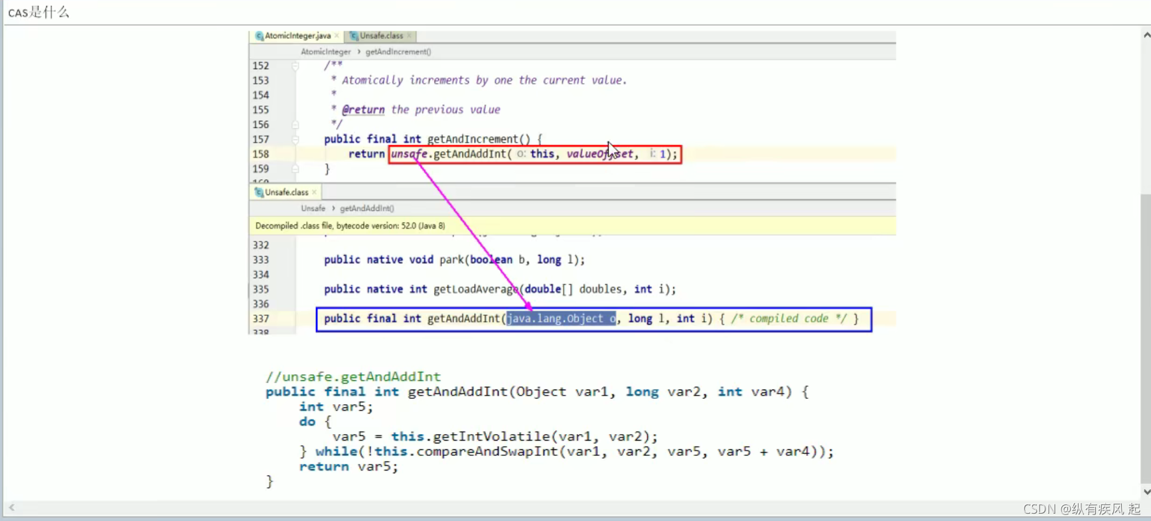Toggle the fold end marker at line 156
1151x521 pixels.
point(295,125)
